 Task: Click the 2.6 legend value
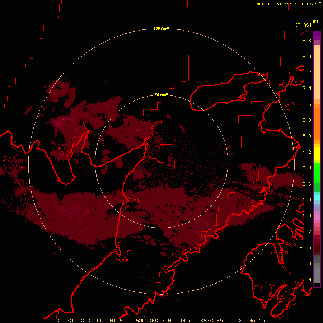[x=307, y=184]
